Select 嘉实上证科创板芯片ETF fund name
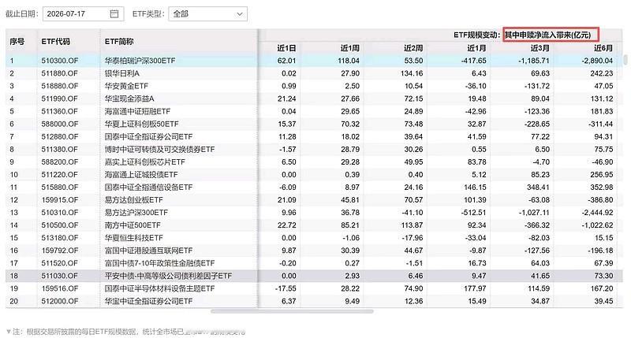 pyautogui.click(x=145, y=162)
